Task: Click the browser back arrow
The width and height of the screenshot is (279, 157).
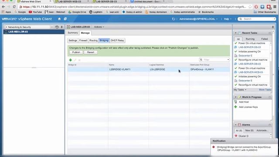Action: pos(3,7)
